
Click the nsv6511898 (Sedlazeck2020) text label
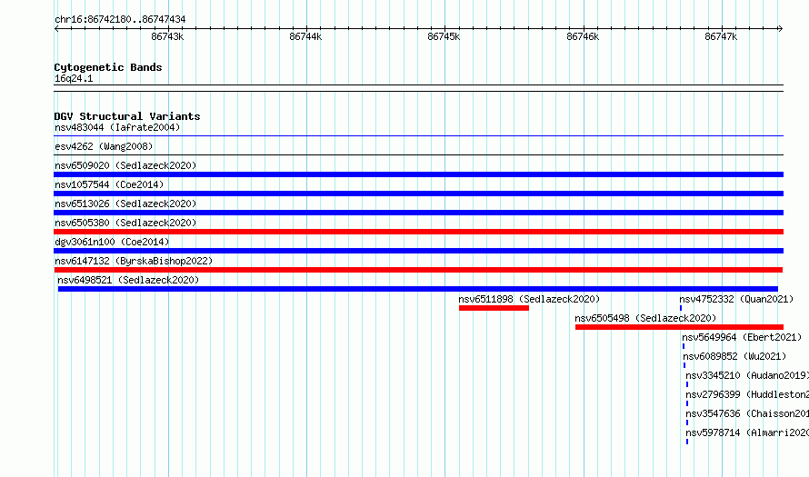(529, 299)
